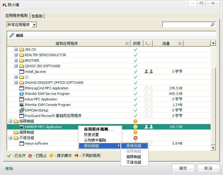Sort by the 权限 column header

tap(137, 44)
